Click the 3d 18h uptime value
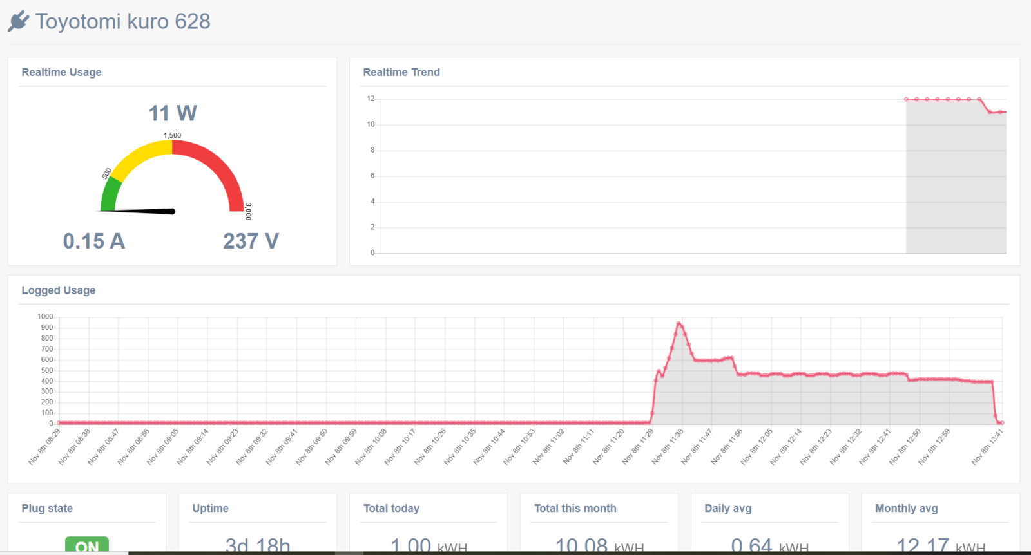The width and height of the screenshot is (1031, 555). (x=257, y=545)
